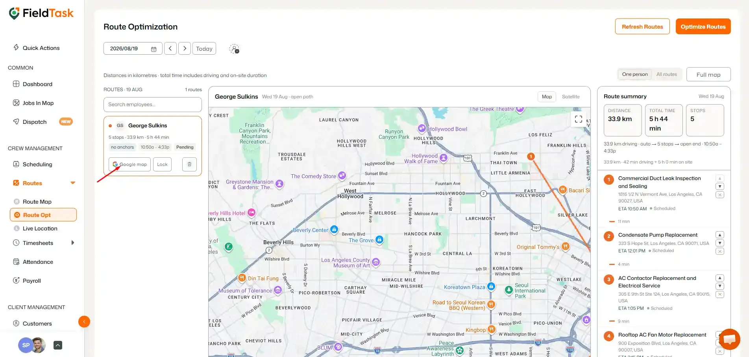Switch to All routes view
This screenshot has height=357, width=749.
(x=666, y=74)
